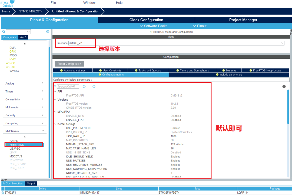This screenshot has width=292, height=196.
Task: Expand the Security category
Action: [25, 115]
